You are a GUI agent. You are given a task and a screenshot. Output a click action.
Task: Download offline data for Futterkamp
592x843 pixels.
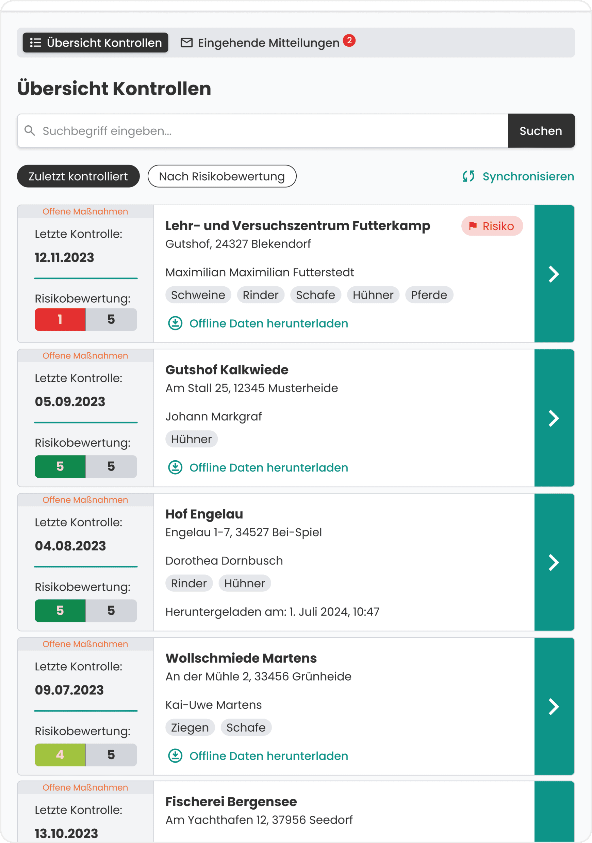258,323
